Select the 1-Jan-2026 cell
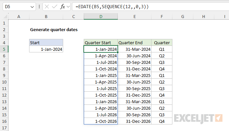Screen dimensions: 229x131 [101, 102]
